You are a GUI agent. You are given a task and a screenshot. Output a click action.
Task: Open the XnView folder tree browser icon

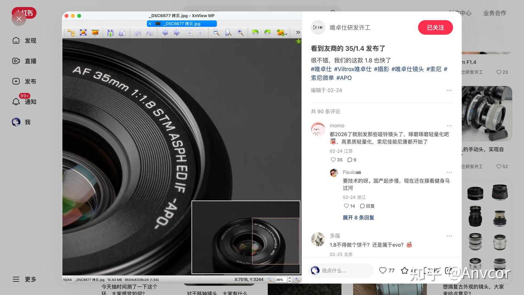[71, 33]
